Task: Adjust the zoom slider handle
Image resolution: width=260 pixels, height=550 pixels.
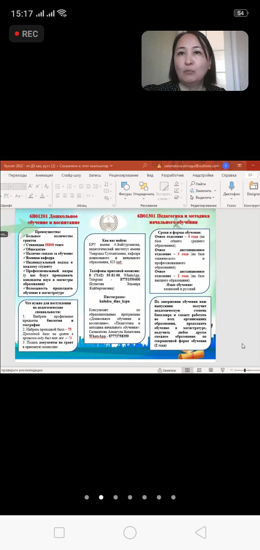Action: [245, 370]
